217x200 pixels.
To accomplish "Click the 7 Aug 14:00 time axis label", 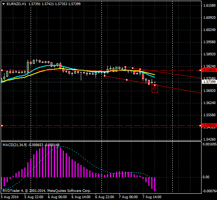I will pyautogui.click(x=152, y=197).
